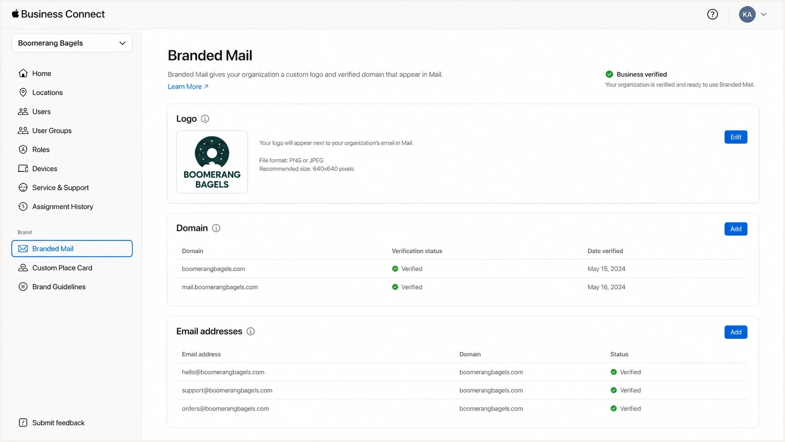The image size is (785, 442).
Task: Click the Learn More link
Action: tap(188, 86)
